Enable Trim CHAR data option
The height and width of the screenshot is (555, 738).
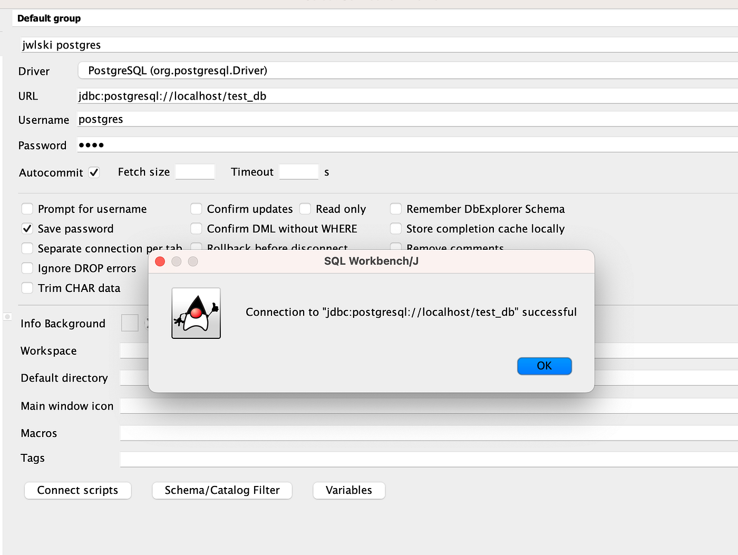point(27,288)
